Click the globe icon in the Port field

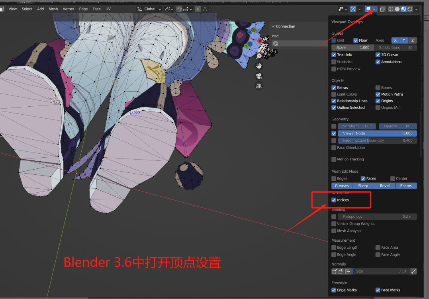[x=276, y=43]
